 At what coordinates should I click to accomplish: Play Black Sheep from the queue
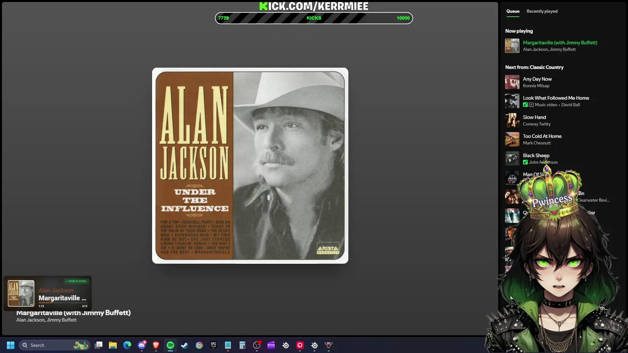coord(536,155)
